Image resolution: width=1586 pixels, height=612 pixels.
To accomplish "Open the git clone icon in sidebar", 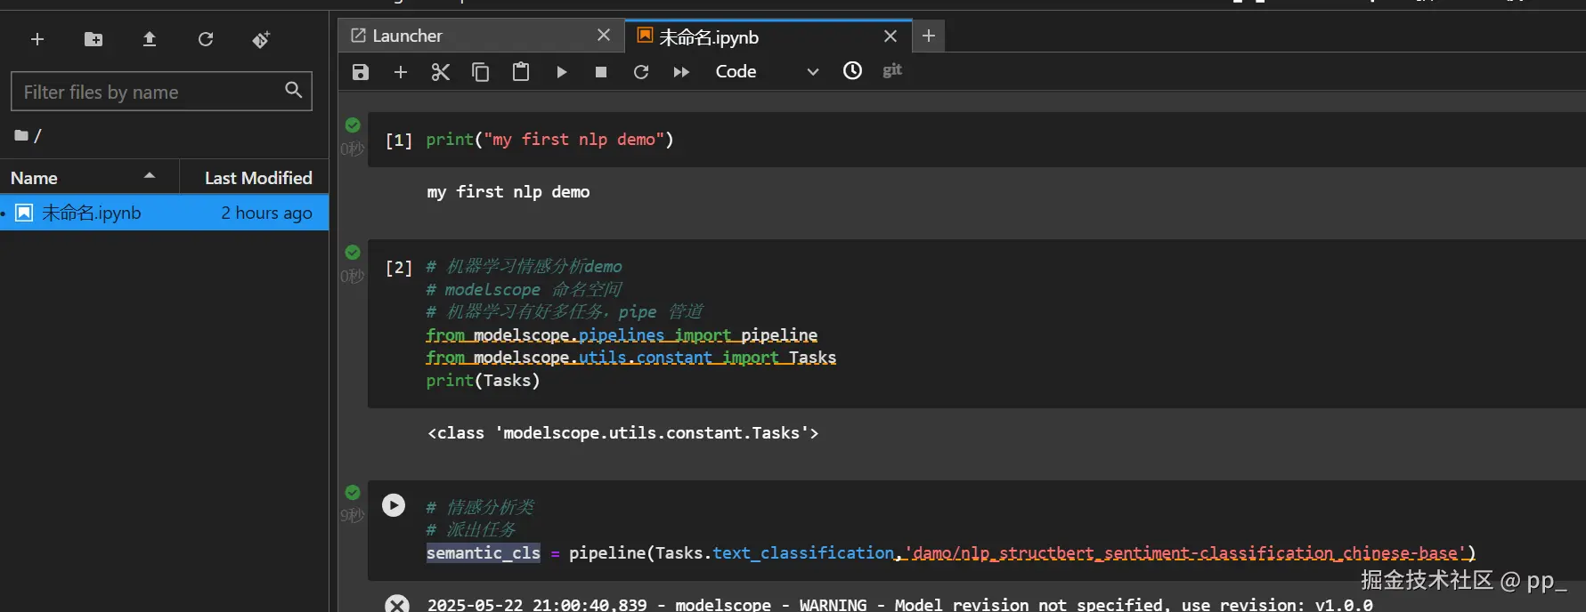I will (261, 39).
